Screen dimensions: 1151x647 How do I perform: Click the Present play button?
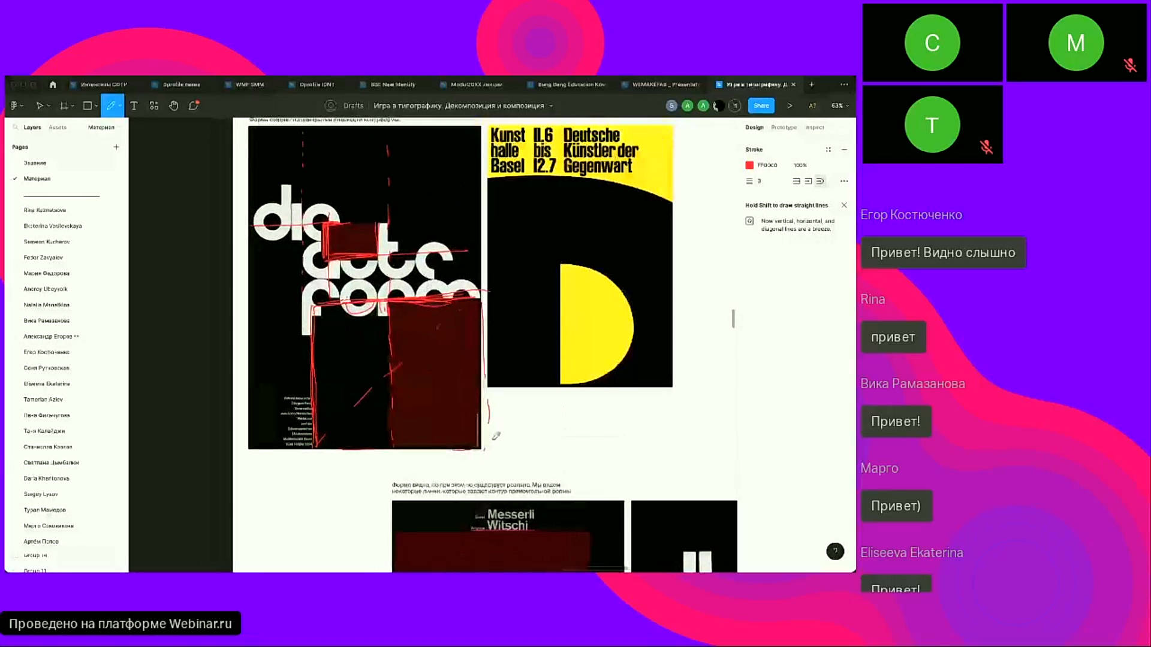coord(790,105)
